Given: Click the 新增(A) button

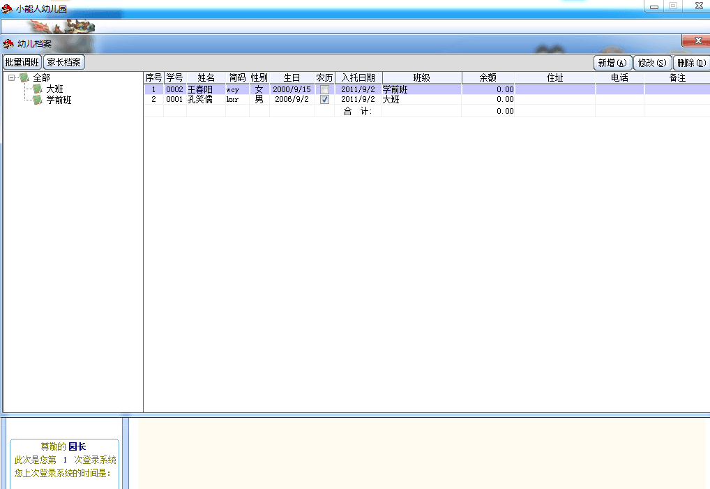Looking at the screenshot, I should [x=612, y=63].
